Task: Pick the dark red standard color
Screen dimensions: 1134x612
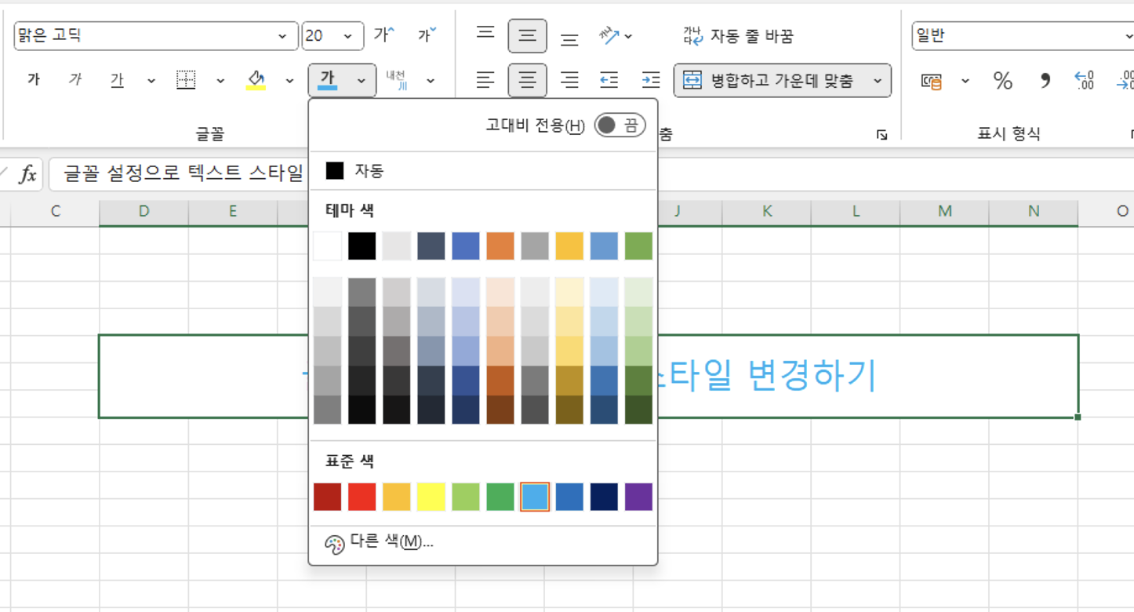Action: pyautogui.click(x=328, y=497)
